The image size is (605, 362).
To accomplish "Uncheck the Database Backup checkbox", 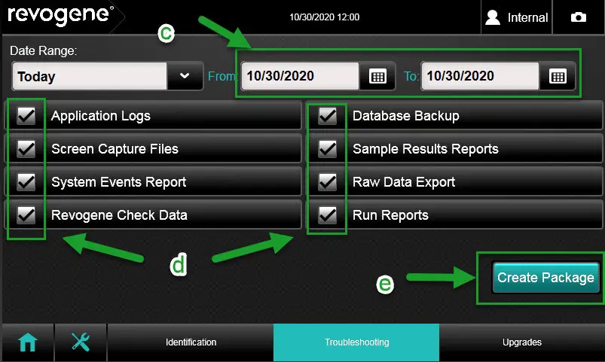I will point(327,116).
